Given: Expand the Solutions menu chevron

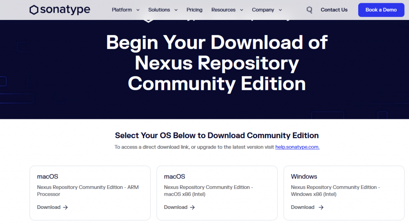Looking at the screenshot, I should pos(176,10).
